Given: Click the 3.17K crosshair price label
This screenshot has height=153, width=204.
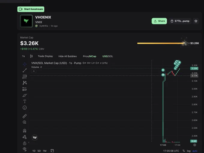Looking at the screenshot, I should tap(194, 76).
